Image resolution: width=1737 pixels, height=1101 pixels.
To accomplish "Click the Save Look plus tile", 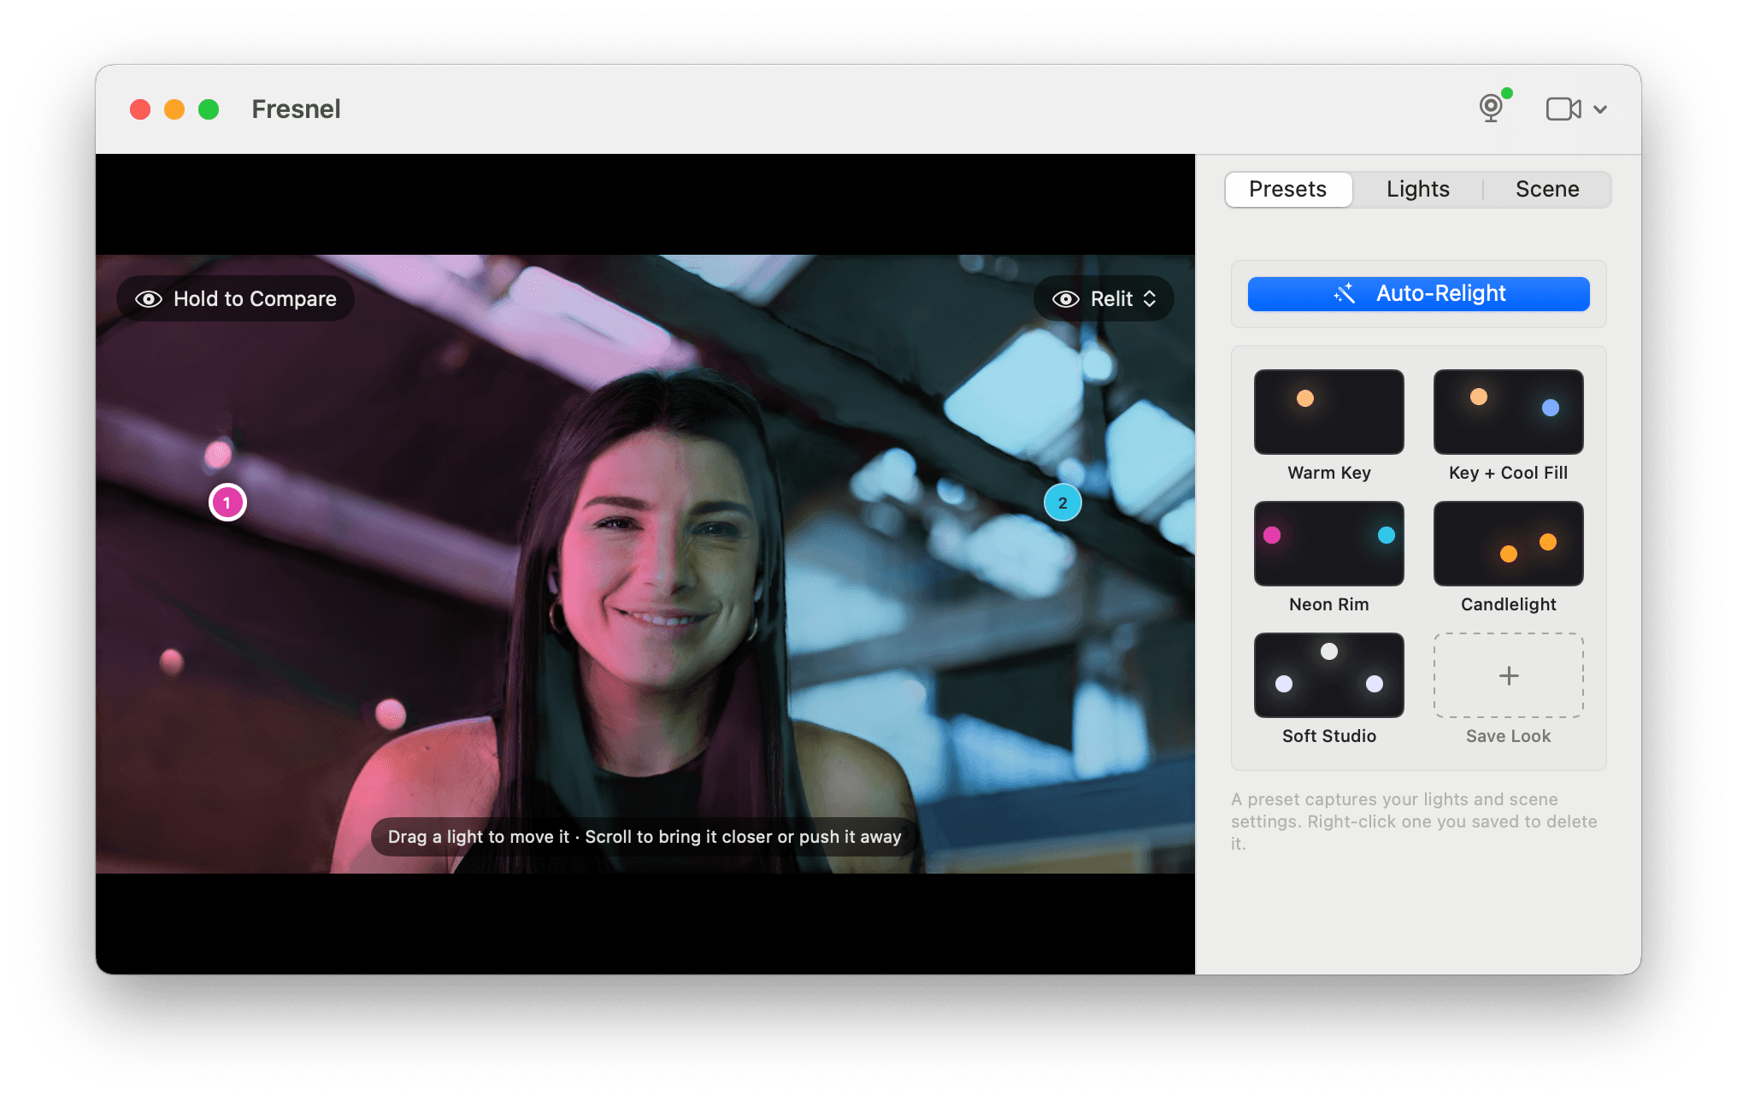I will point(1509,675).
